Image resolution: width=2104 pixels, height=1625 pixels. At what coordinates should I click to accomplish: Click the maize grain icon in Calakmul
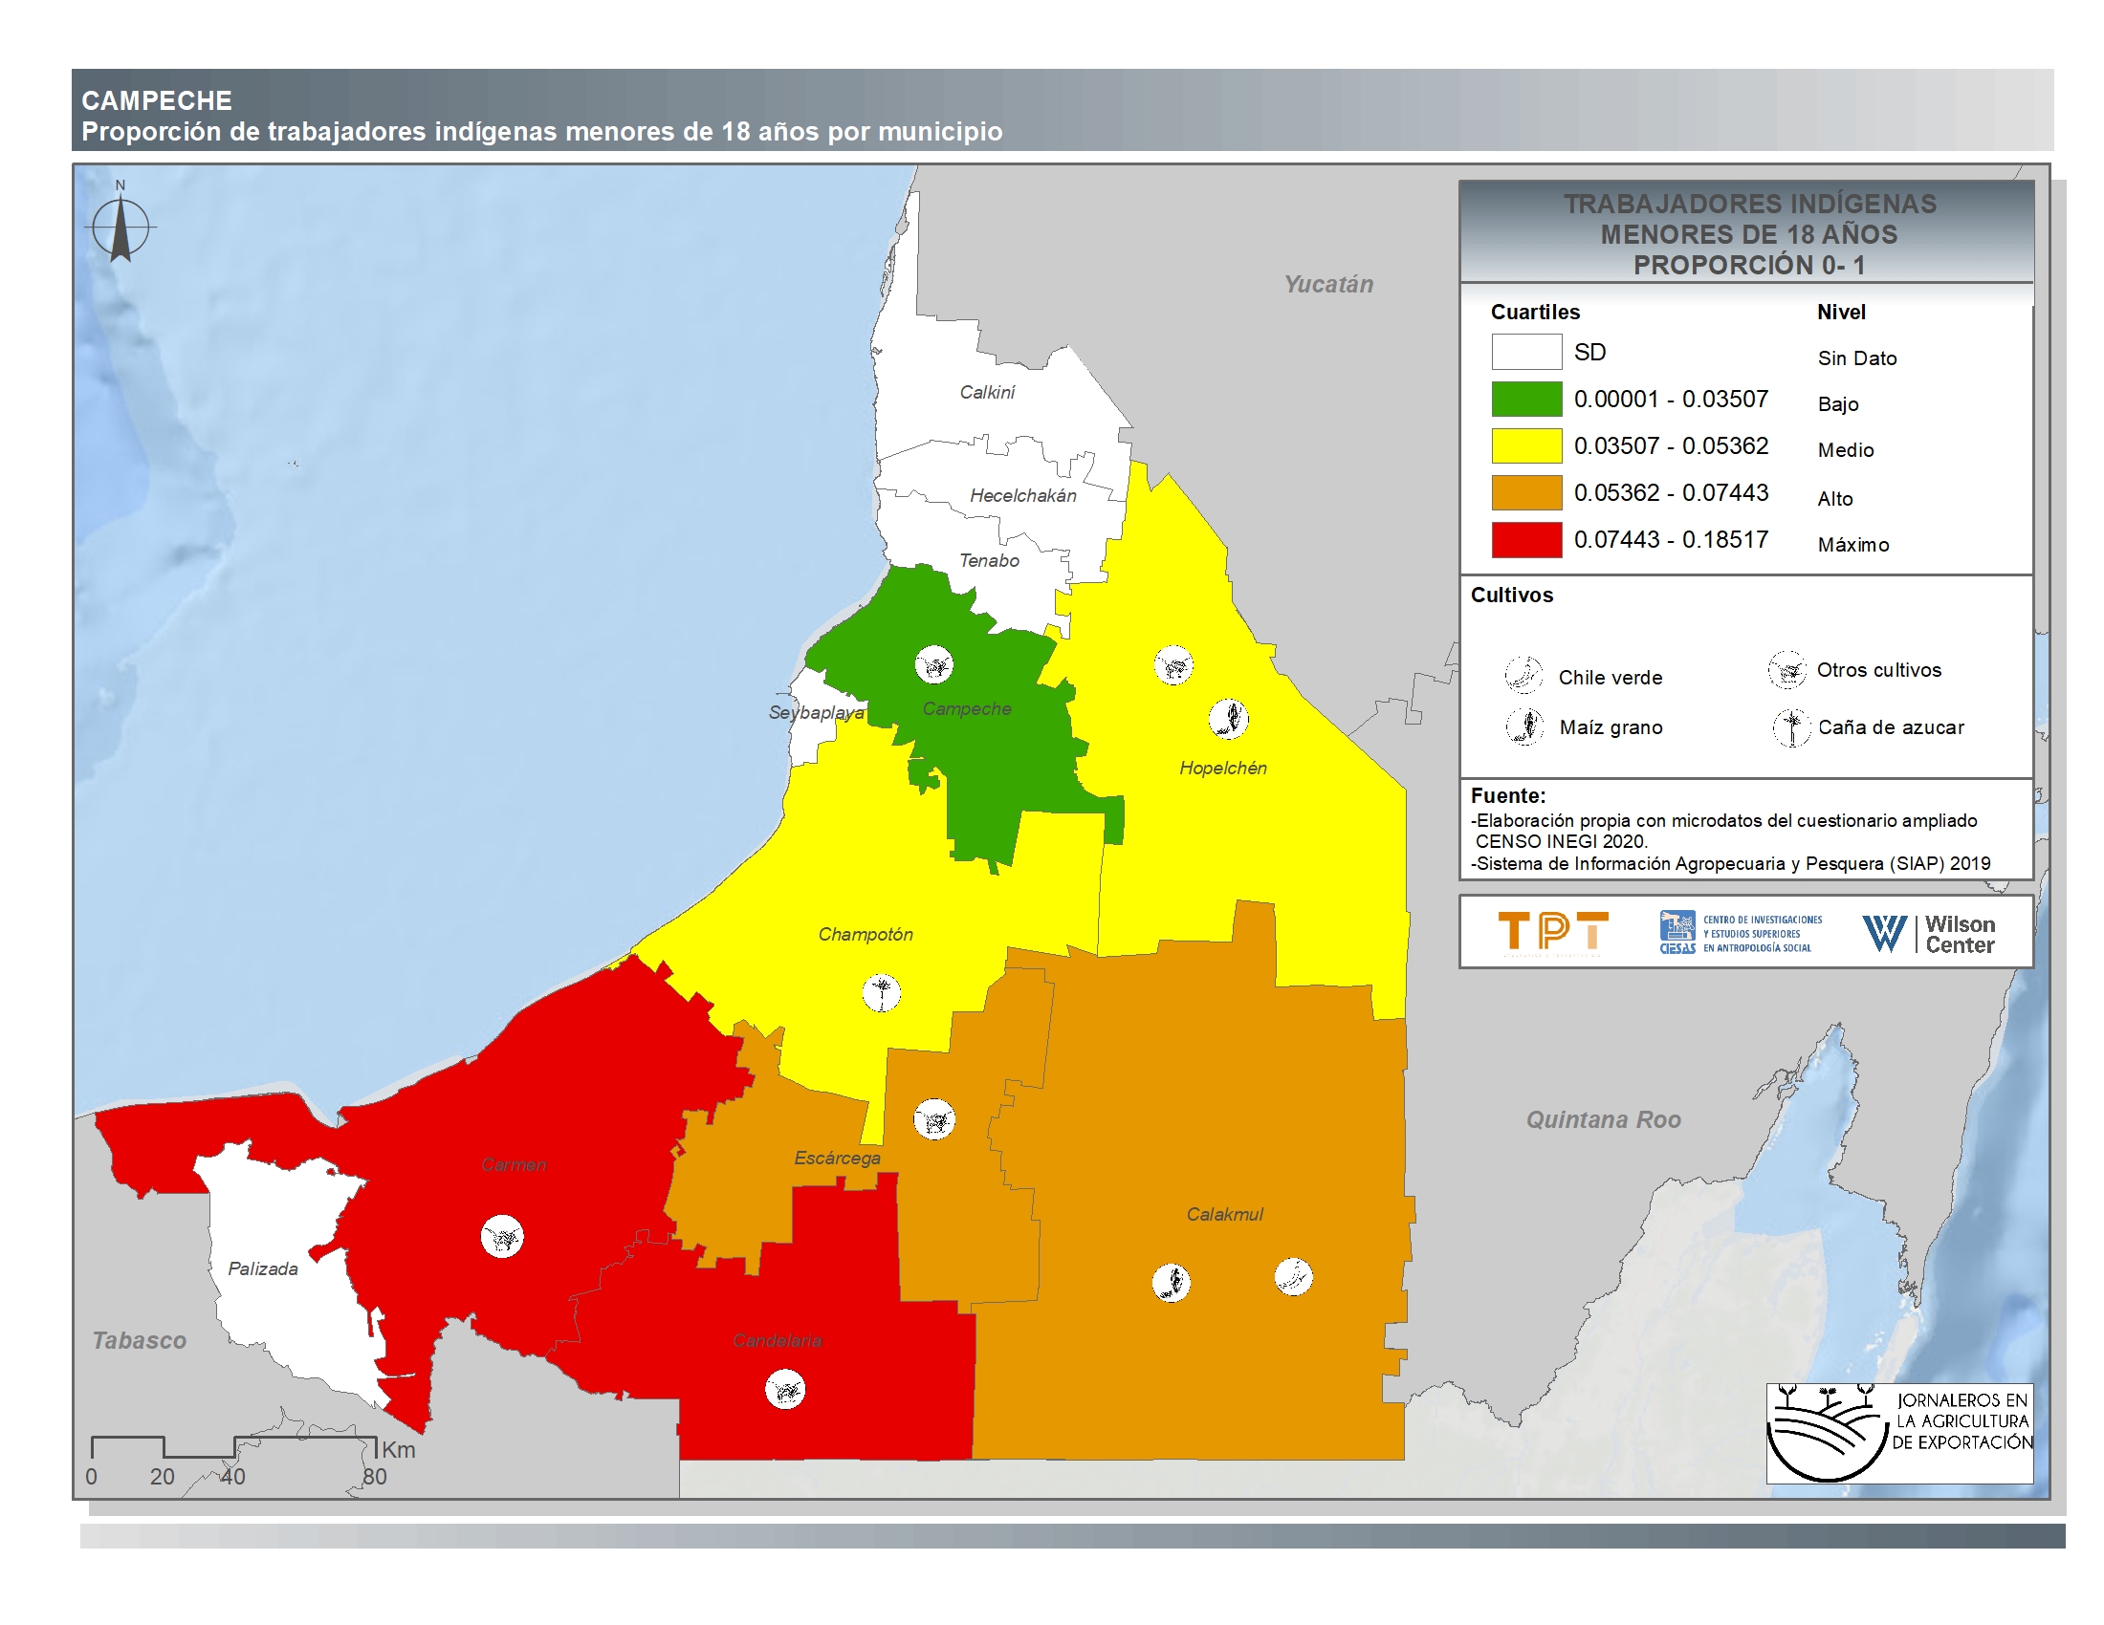(x=1172, y=1282)
